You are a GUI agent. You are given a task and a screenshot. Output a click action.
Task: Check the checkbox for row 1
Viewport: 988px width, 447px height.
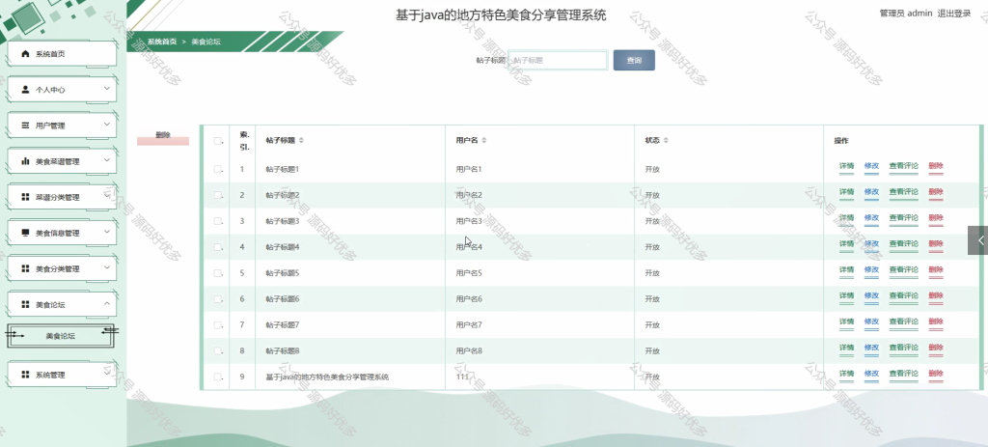217,169
